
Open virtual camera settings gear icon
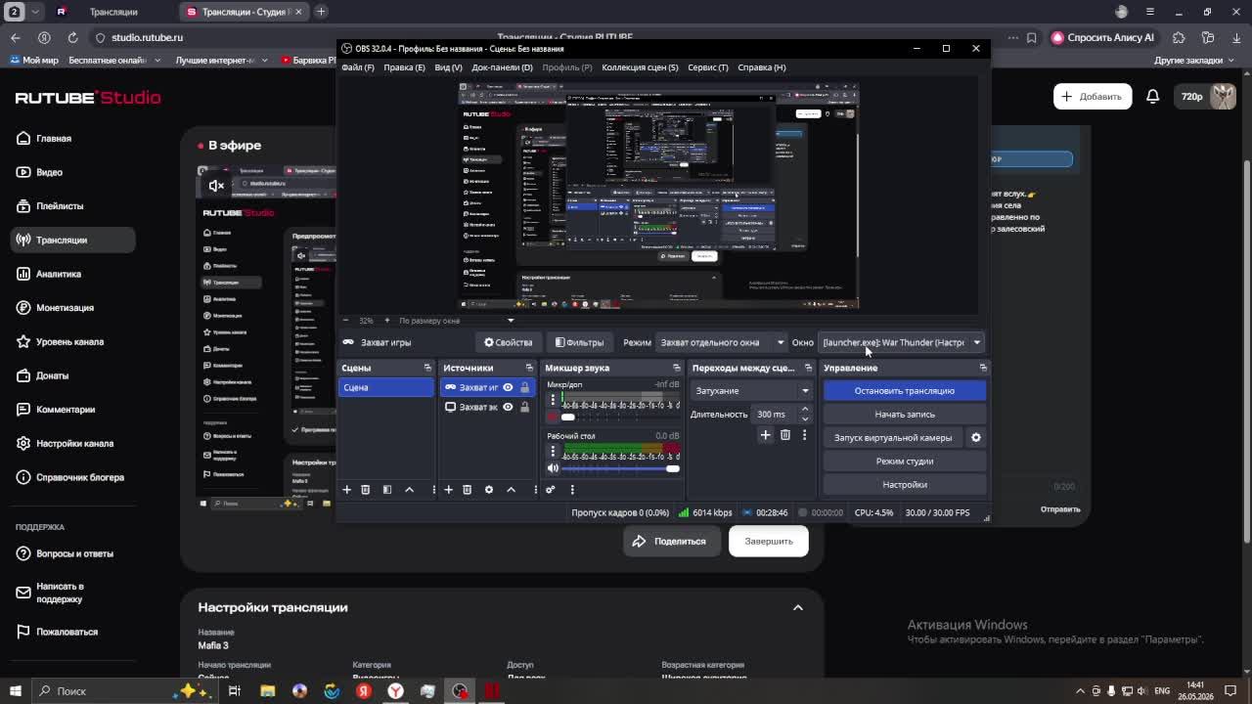click(x=975, y=437)
